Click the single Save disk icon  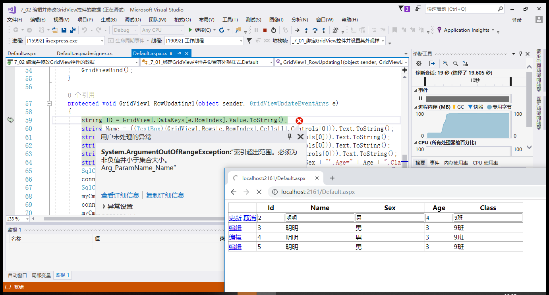tap(64, 30)
